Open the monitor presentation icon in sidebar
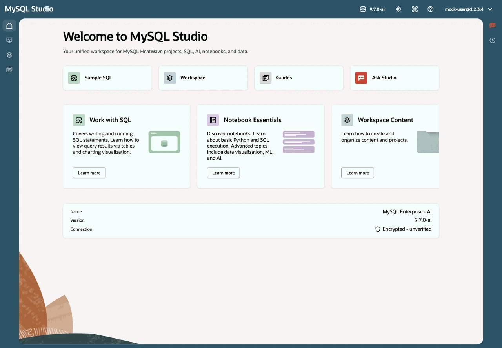Image resolution: width=502 pixels, height=348 pixels. pyautogui.click(x=9, y=40)
